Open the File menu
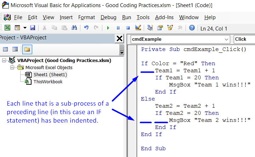 click(x=18, y=17)
